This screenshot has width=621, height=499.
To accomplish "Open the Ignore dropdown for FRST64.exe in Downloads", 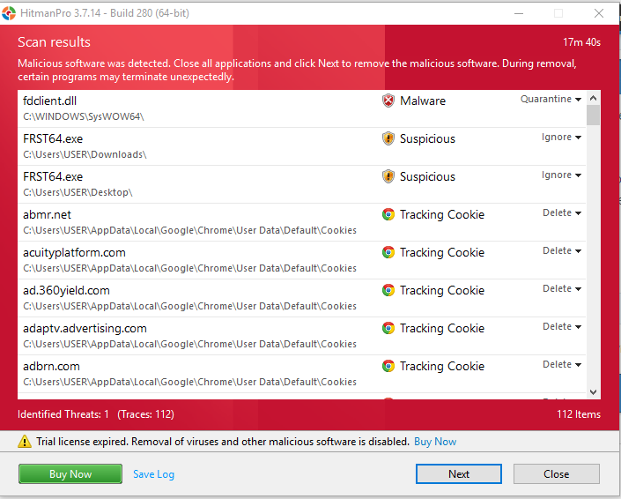I will point(561,138).
